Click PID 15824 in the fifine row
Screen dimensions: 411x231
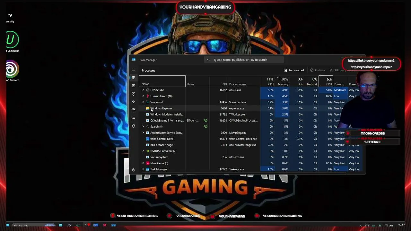coord(223,139)
